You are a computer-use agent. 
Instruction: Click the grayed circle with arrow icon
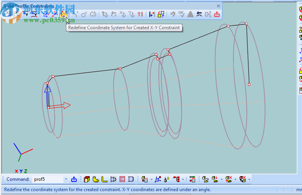click(84, 14)
